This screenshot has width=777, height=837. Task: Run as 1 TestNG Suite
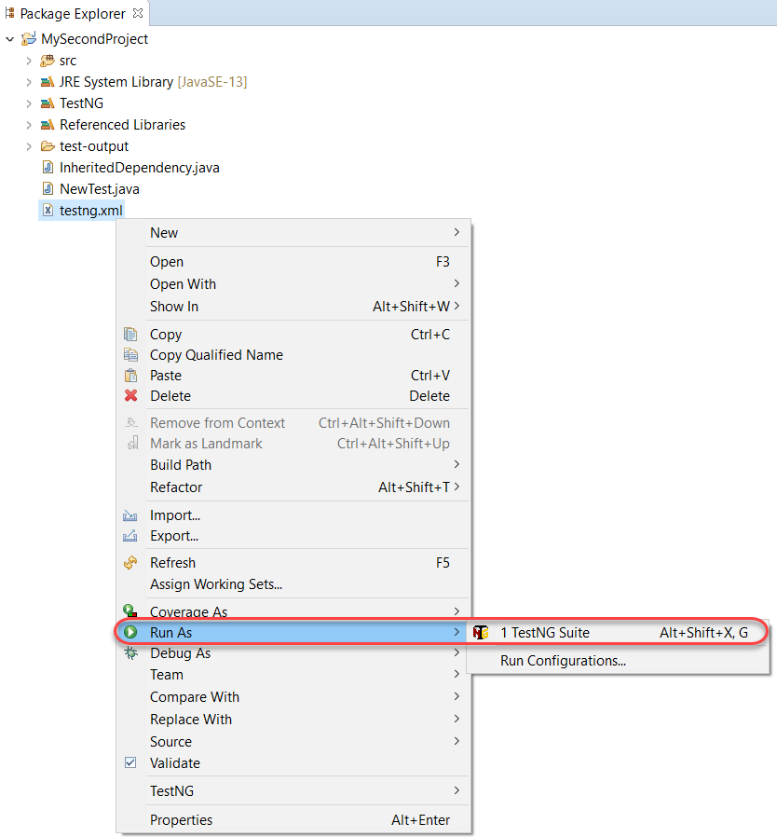pyautogui.click(x=618, y=633)
